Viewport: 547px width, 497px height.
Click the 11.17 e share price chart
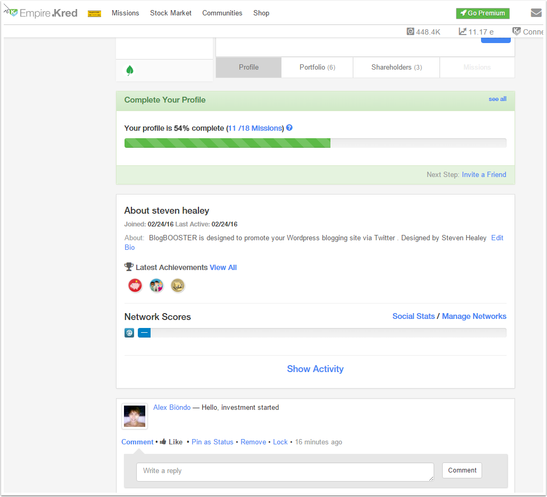(476, 32)
